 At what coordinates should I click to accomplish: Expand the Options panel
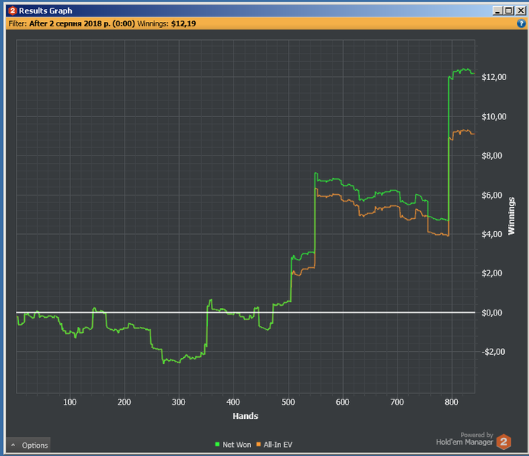tap(29, 445)
